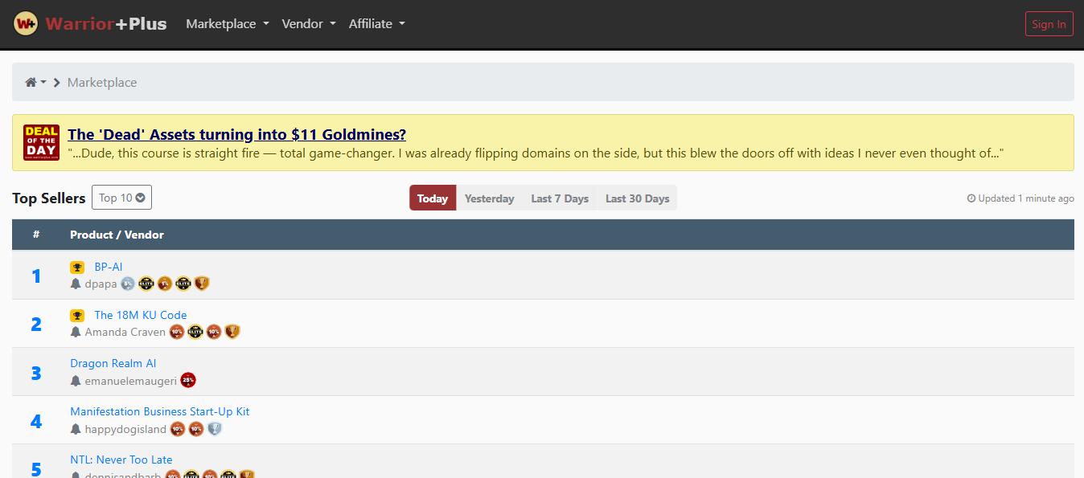
Task: Click the Updated 1 minute ago text
Action: (1026, 198)
